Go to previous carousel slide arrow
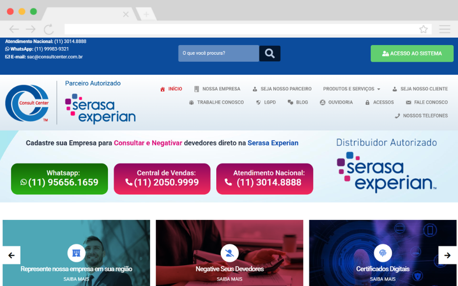This screenshot has height=286, width=458. click(x=11, y=255)
